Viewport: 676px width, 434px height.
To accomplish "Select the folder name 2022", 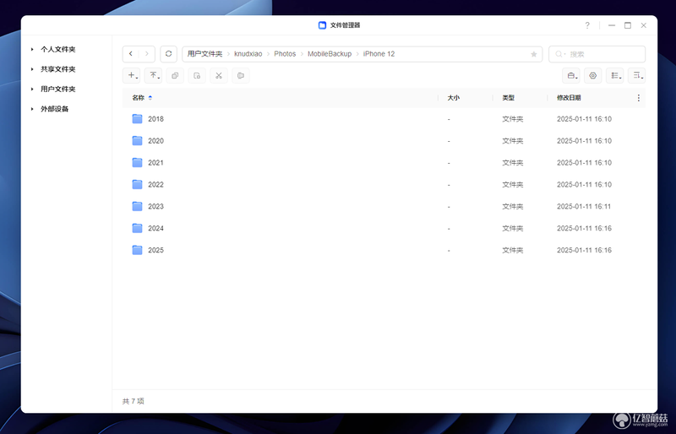I will (155, 185).
